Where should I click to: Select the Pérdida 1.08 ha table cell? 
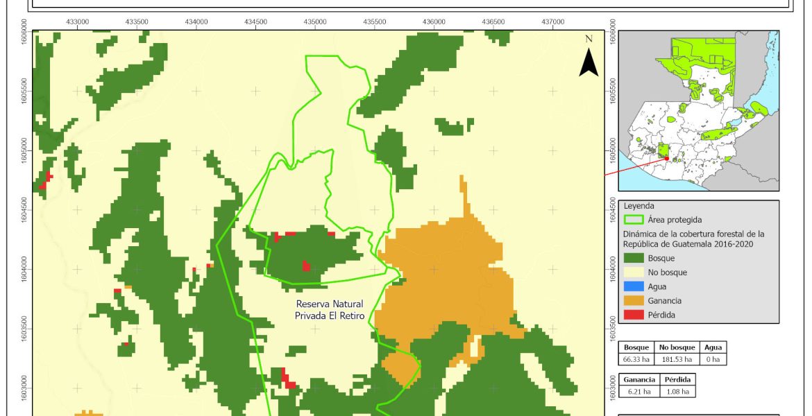(x=675, y=392)
